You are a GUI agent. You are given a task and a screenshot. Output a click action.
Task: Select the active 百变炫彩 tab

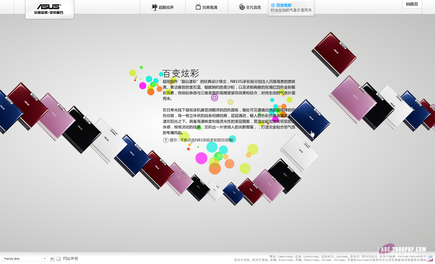coord(291,7)
